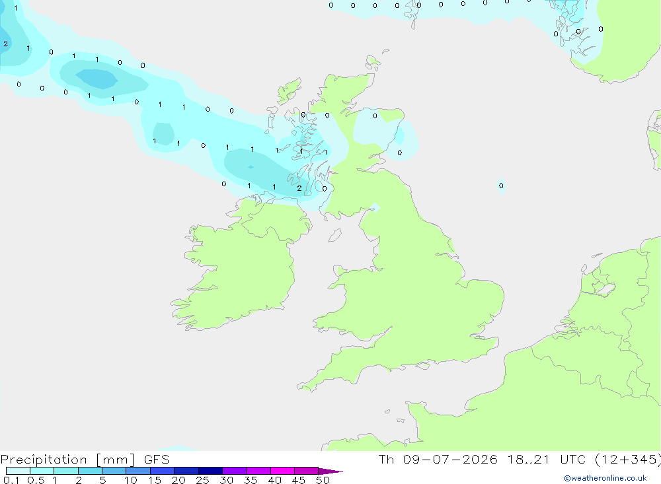Pick the 5–10 mm blue legend swatch
Screen dimensions: 661x484
(114, 471)
